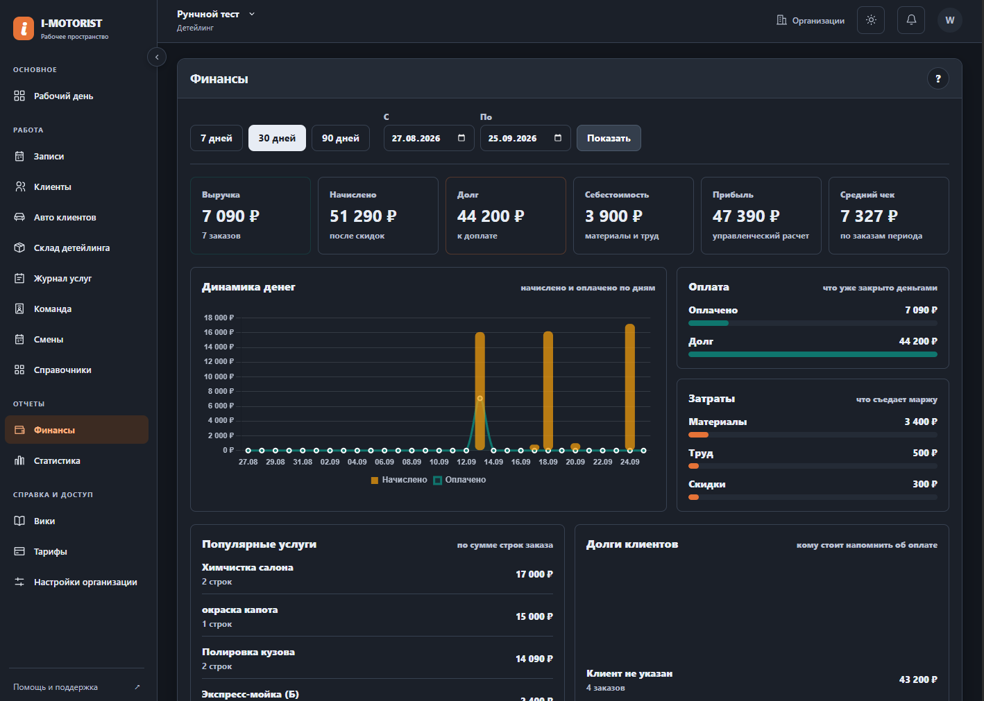Click the end date field 25.09.2026
The image size is (984, 701).
[x=525, y=138]
